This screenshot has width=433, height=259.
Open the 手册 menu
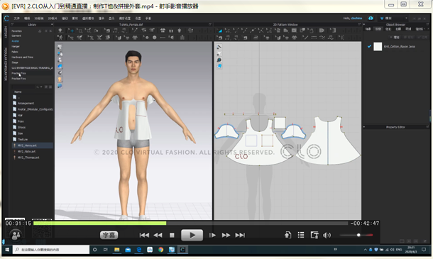[148, 18]
